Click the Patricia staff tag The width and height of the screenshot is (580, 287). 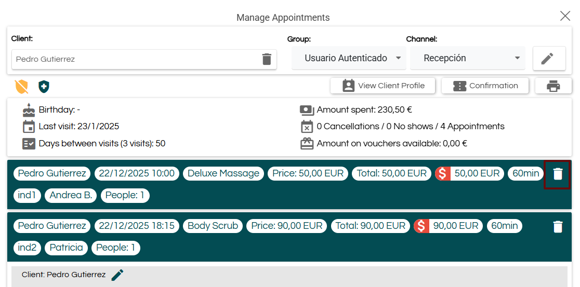click(66, 248)
